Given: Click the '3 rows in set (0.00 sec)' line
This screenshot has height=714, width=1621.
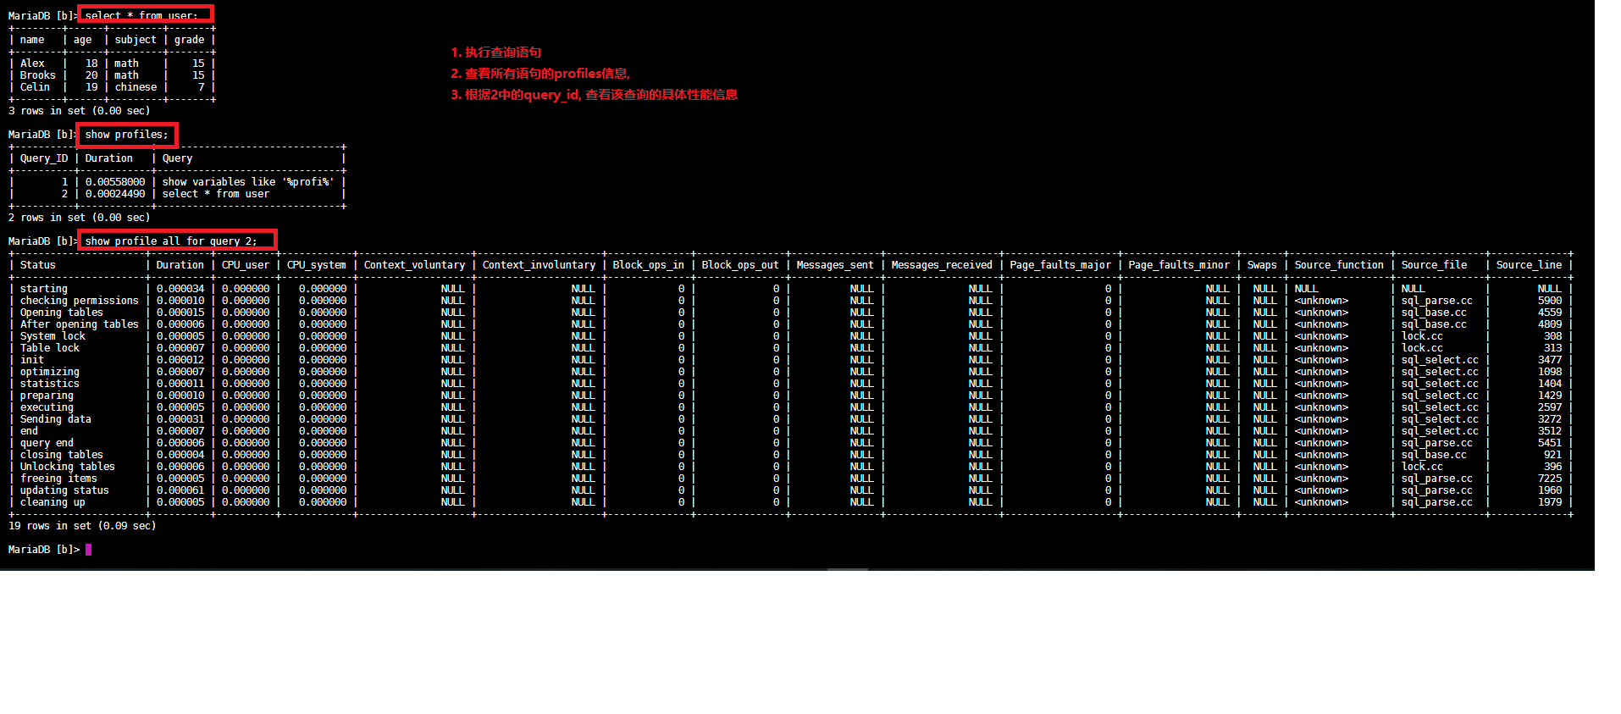Looking at the screenshot, I should [x=80, y=111].
